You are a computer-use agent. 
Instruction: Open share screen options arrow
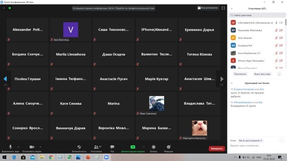tap(143, 147)
